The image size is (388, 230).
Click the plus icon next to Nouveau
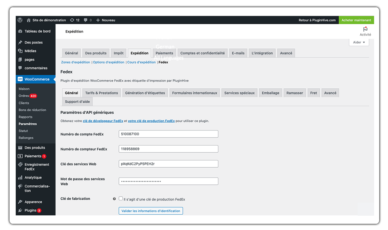pos(98,20)
